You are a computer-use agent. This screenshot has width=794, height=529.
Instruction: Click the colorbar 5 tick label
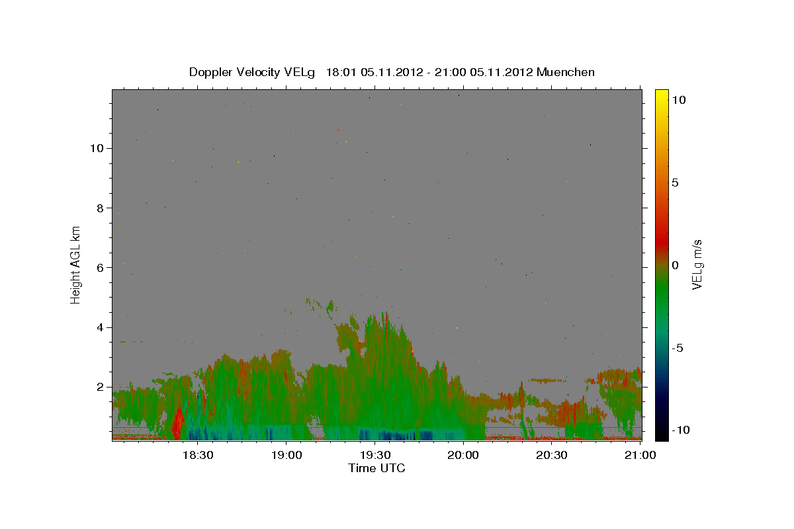click(x=675, y=183)
